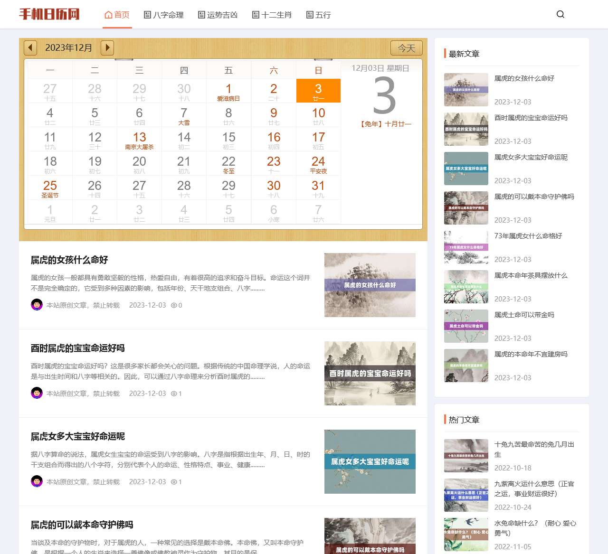Open sidebar link 属虎女多大宝宝好命运呢

[531, 157]
